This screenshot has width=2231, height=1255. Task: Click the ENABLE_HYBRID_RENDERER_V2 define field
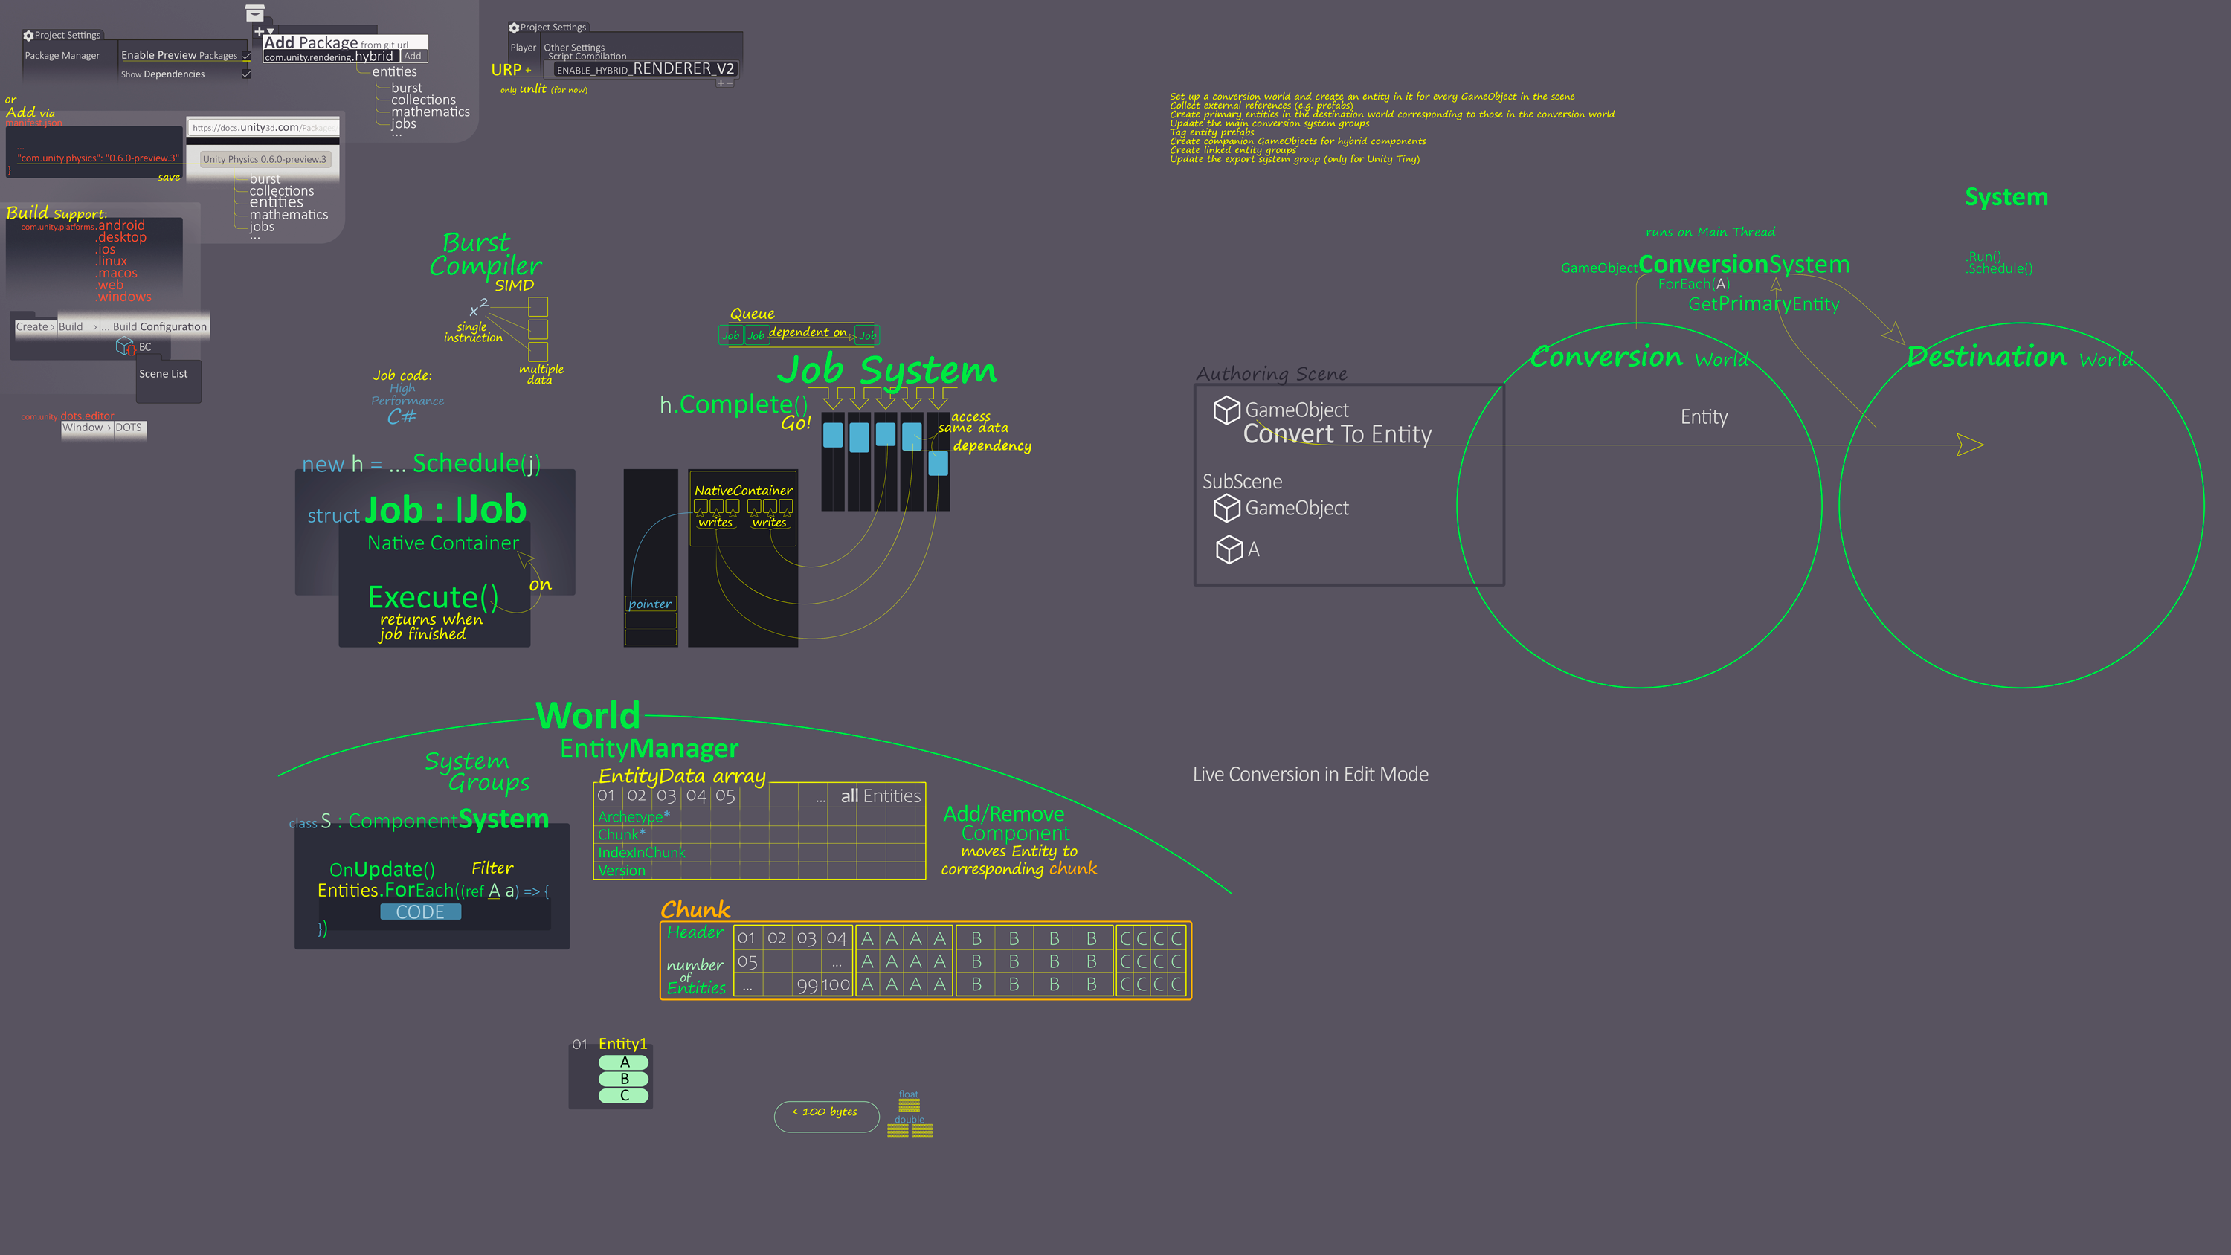point(646,69)
